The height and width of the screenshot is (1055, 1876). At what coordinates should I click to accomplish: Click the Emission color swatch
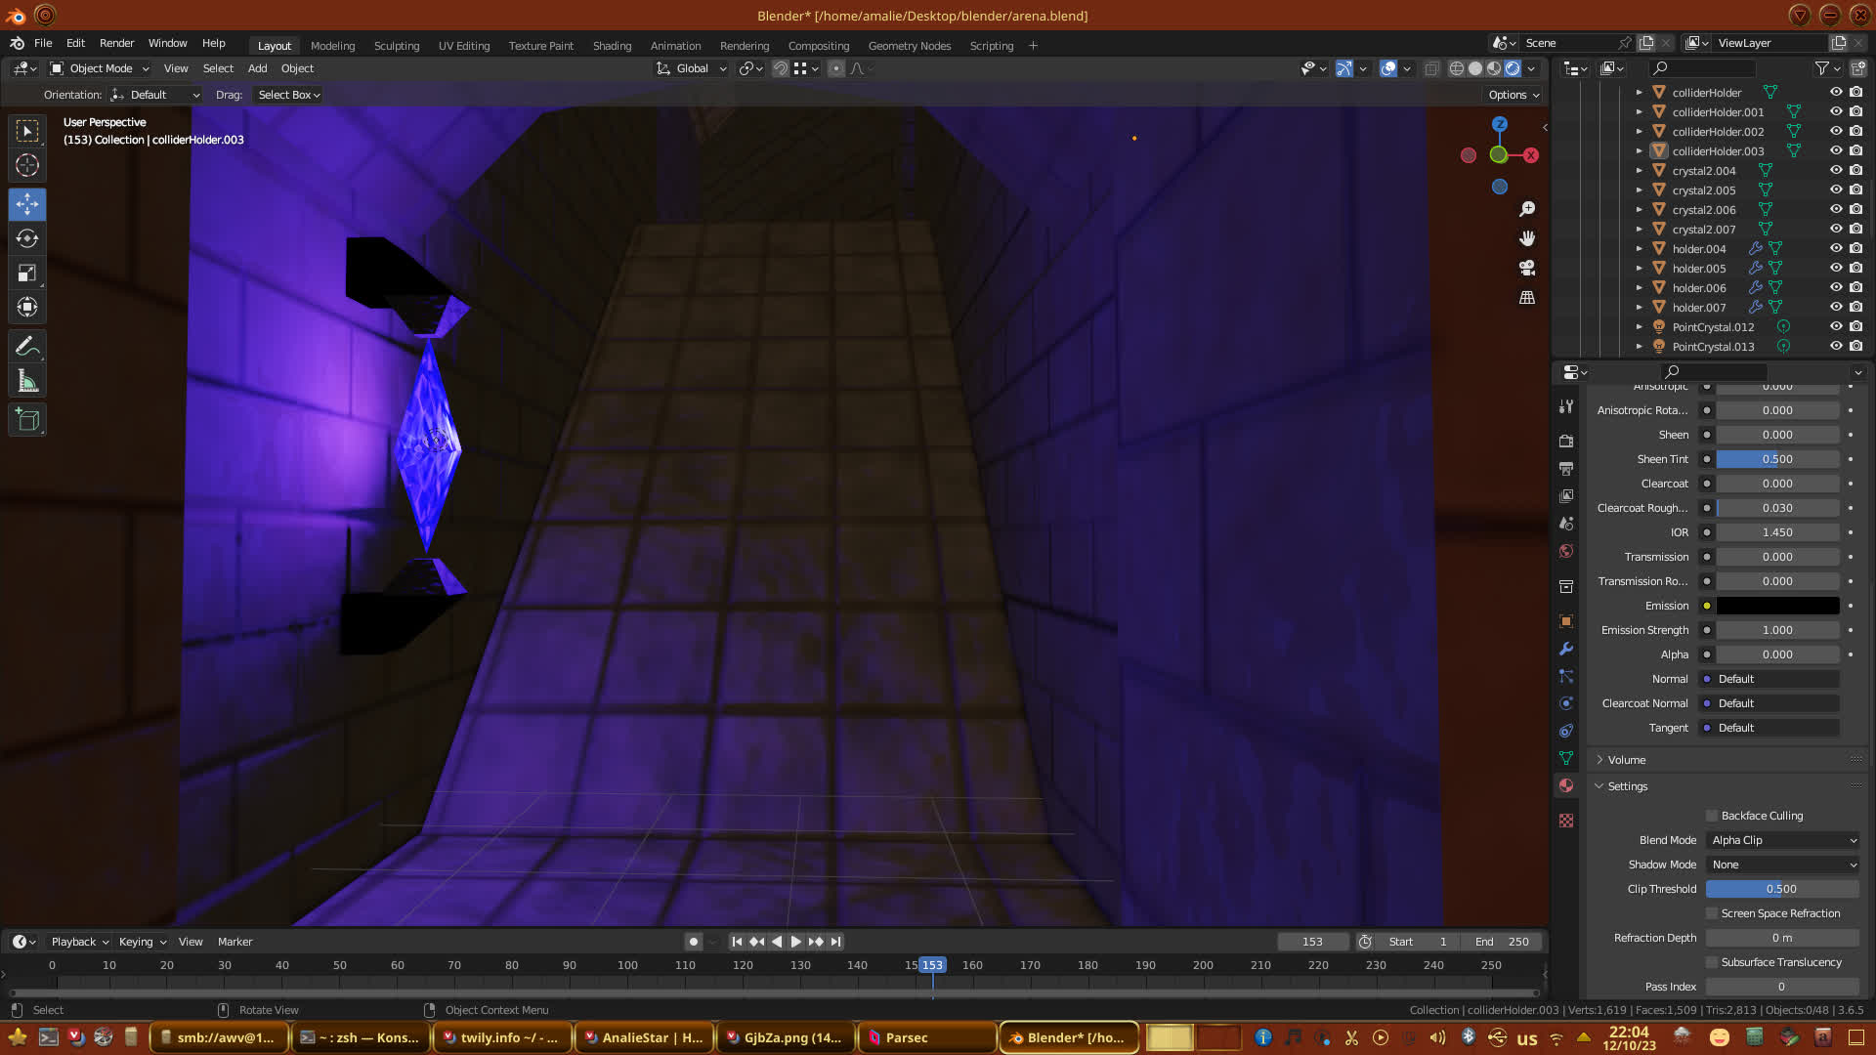(1777, 606)
